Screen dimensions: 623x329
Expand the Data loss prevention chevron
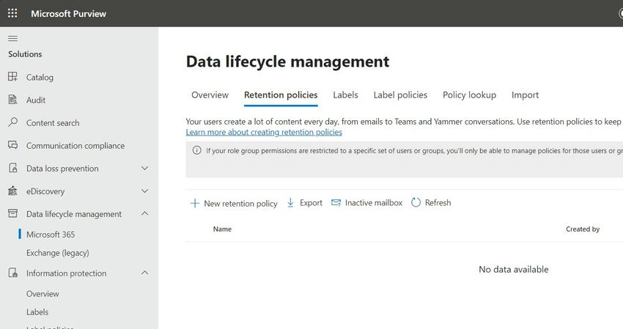pos(144,168)
